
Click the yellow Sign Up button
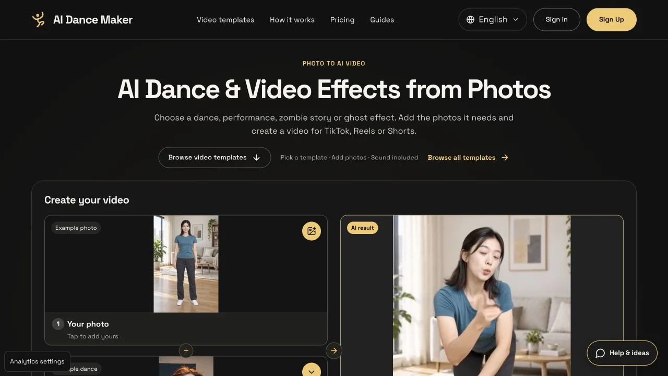(x=612, y=20)
